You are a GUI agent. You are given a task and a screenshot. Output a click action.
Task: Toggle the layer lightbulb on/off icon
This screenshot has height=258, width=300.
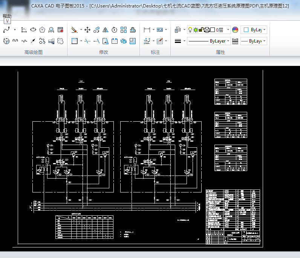[x=190, y=30]
